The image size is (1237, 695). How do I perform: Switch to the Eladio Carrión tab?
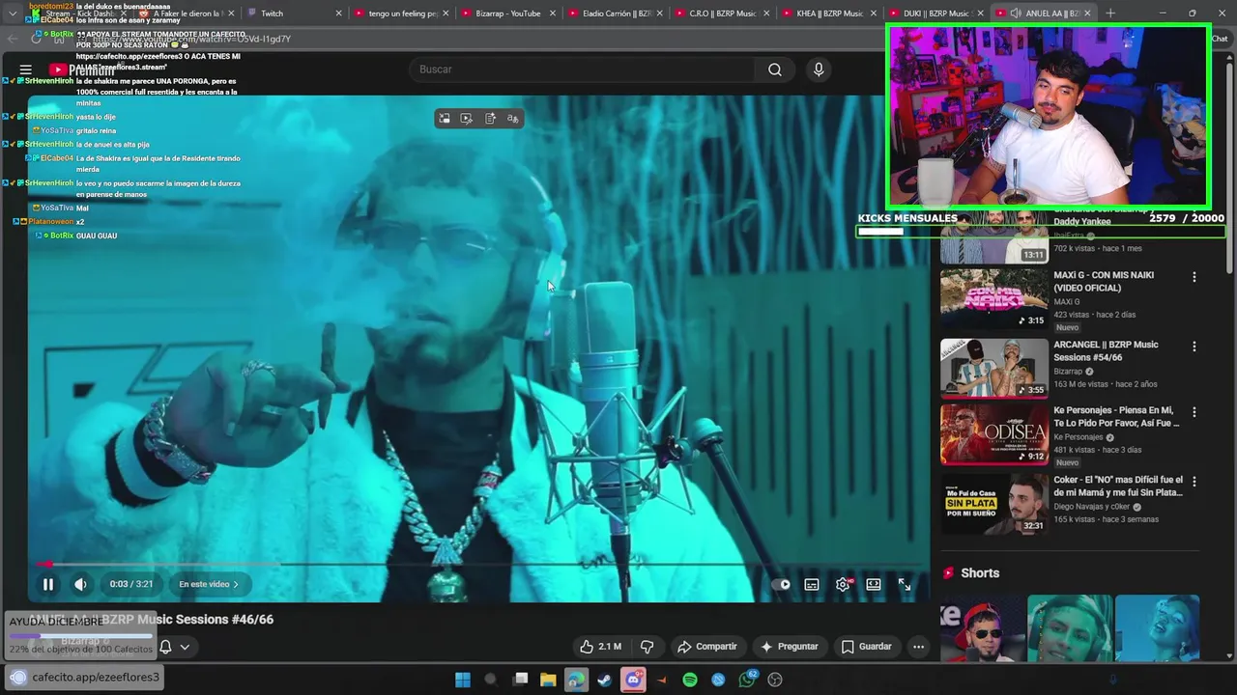click(613, 14)
